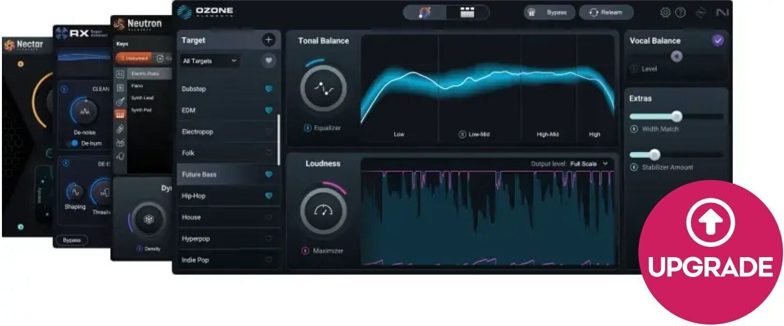Click the Relearn button

pos(606,13)
